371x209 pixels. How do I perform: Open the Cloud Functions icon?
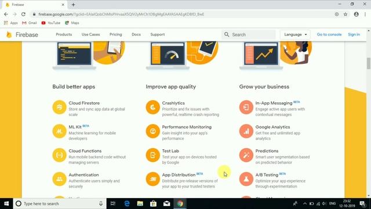tap(59, 155)
